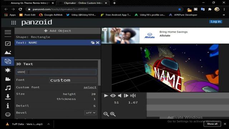This screenshot has width=229, height=129.
Task: Select the Text: NAME object row
Action: [x=58, y=43]
